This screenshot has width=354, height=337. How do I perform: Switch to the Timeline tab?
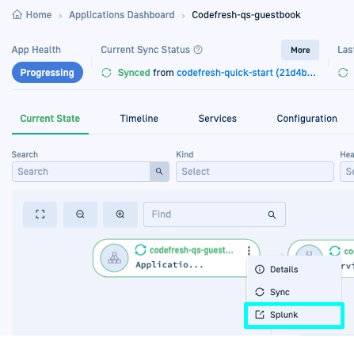[139, 119]
